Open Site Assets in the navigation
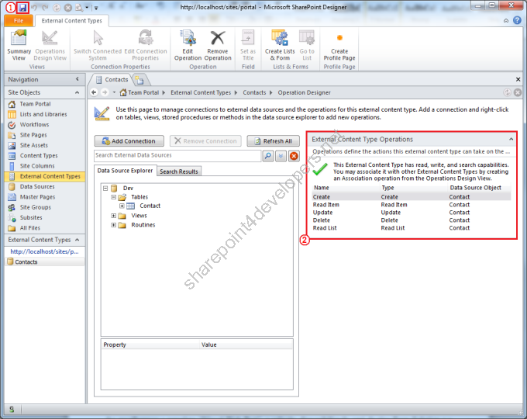Screen dimensions: 527x419 coord(33,145)
